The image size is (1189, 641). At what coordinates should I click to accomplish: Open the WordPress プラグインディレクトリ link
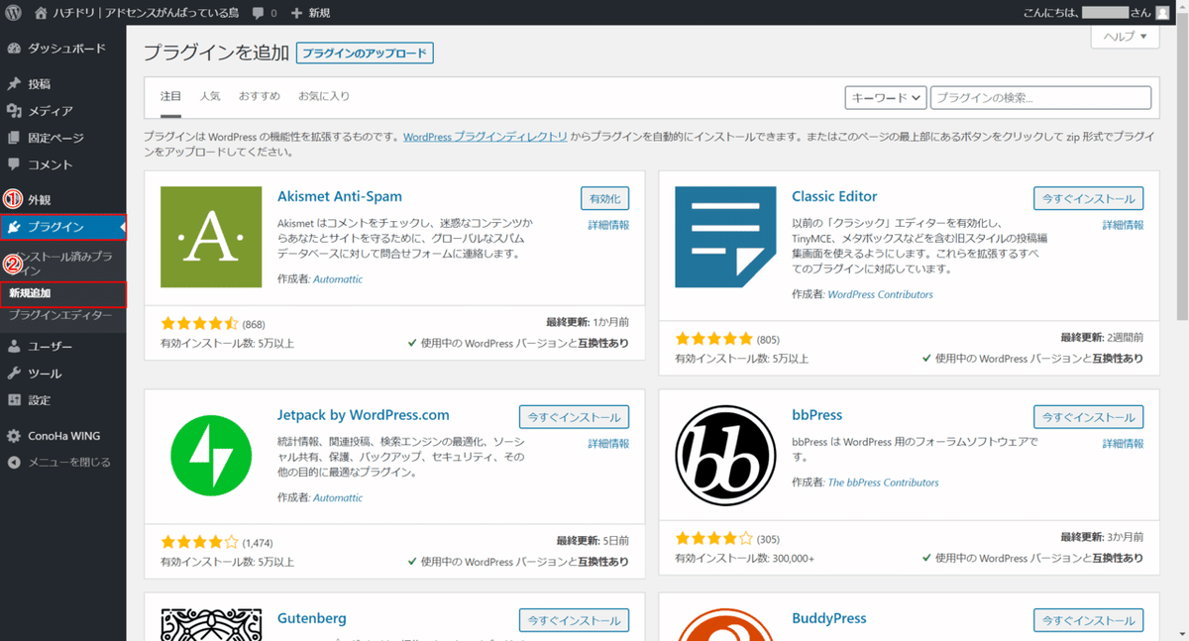click(x=486, y=137)
